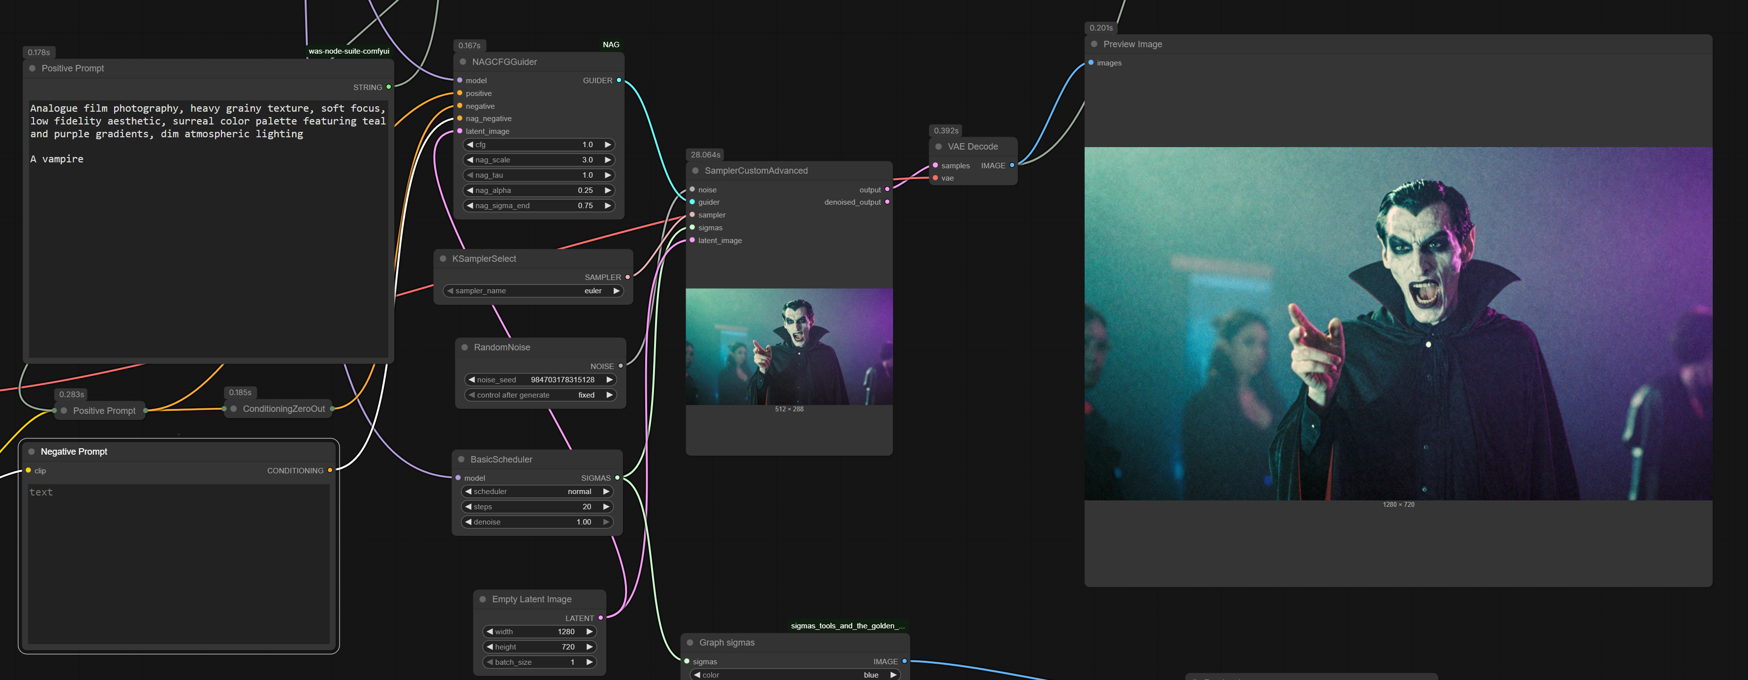This screenshot has width=1748, height=680.
Task: Collapse the SamplerCustomAdvanced node using its dot
Action: 695,171
